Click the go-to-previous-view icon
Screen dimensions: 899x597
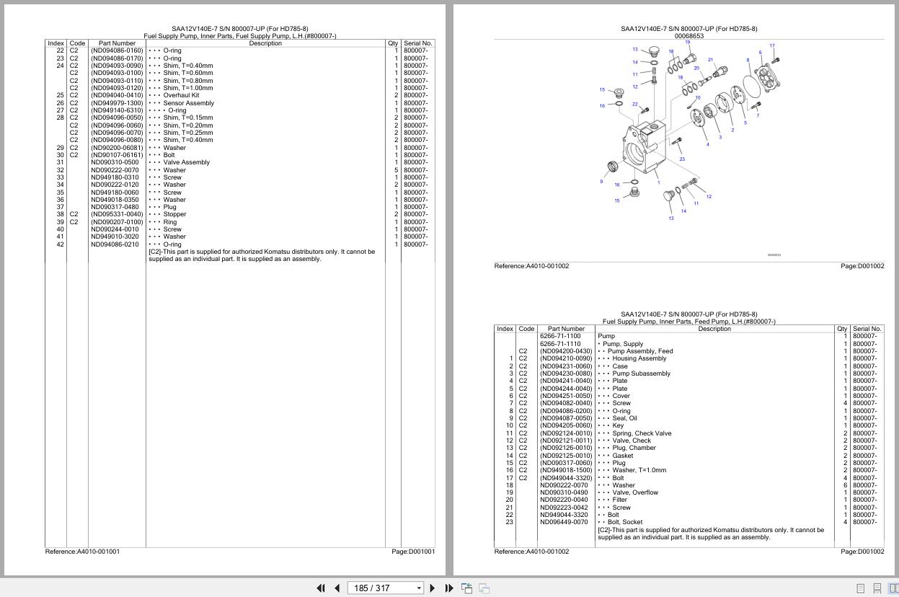(467, 588)
